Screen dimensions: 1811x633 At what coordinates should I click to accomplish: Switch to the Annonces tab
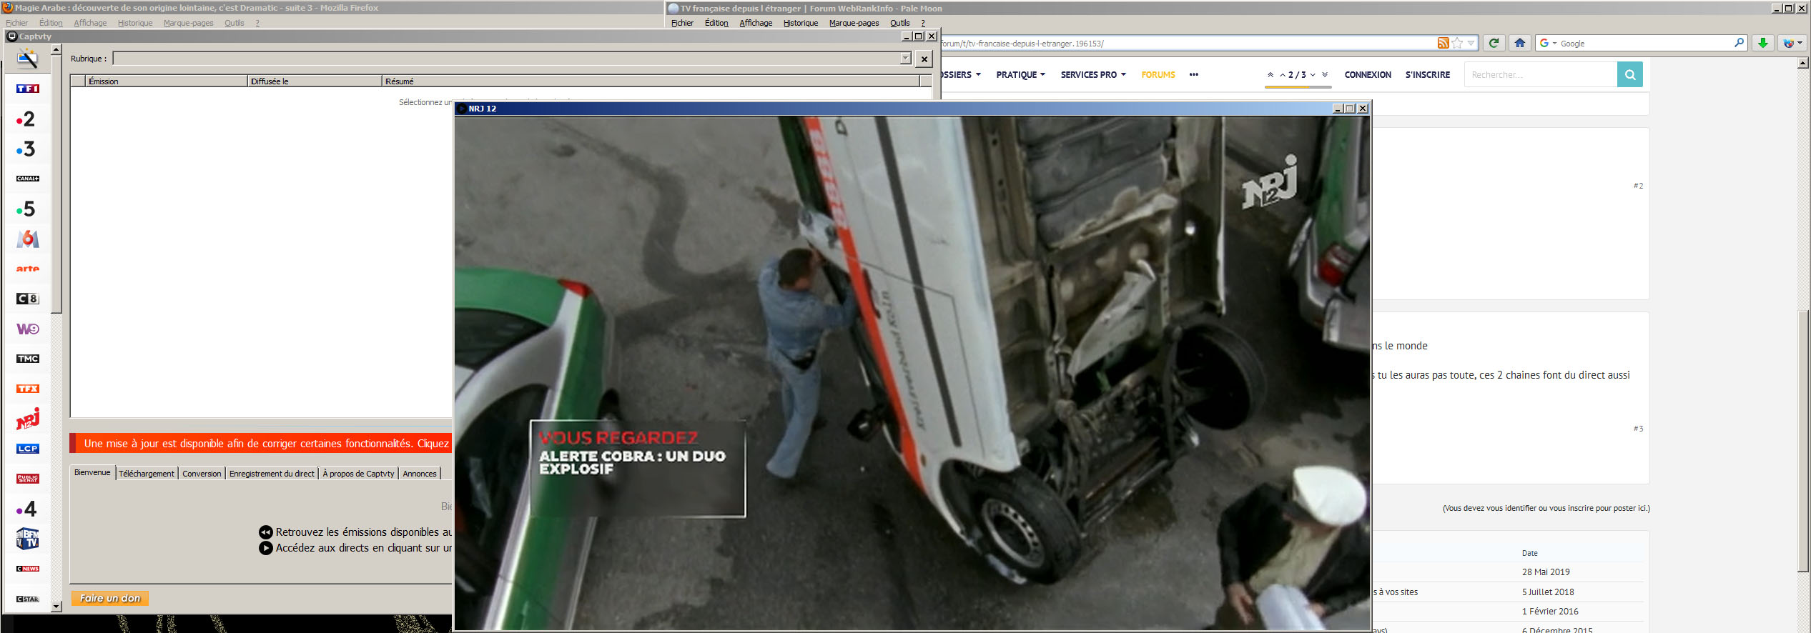pos(420,474)
